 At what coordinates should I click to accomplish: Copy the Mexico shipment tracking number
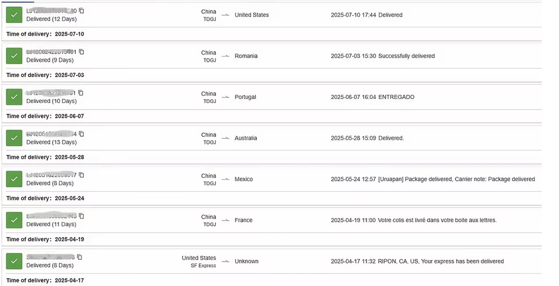(81, 175)
